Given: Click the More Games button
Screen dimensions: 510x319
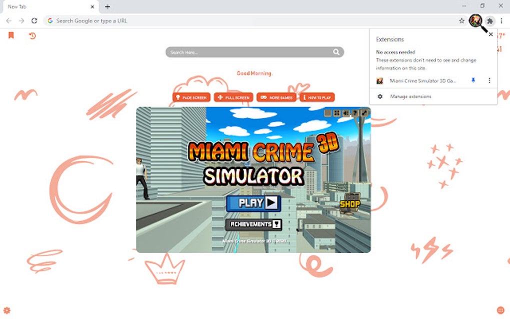Looking at the screenshot, I should (x=276, y=97).
